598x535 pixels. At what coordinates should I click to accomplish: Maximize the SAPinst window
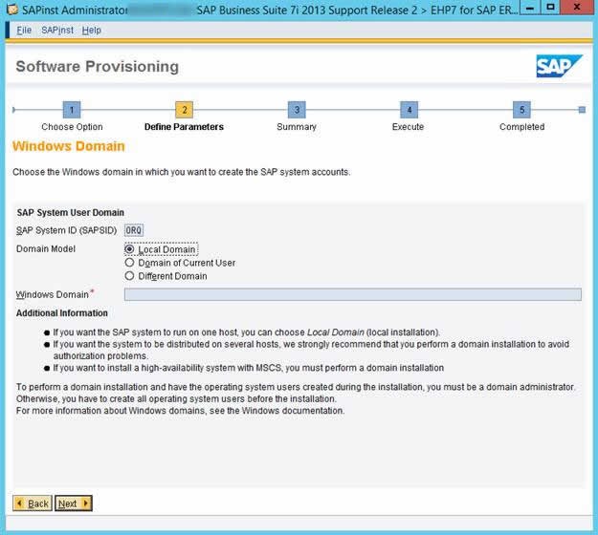550,8
